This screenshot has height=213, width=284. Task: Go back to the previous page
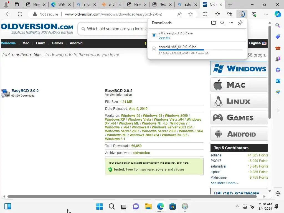pyautogui.click(x=7, y=14)
